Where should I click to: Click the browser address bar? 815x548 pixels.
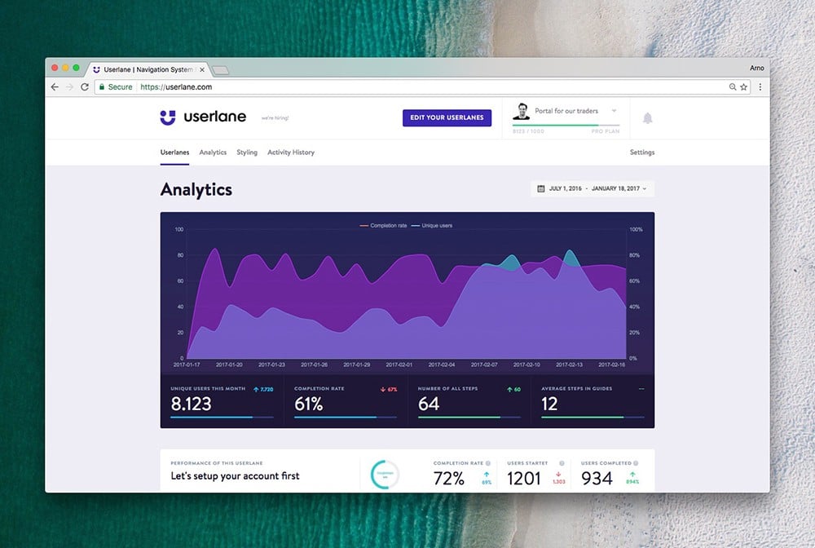click(x=407, y=86)
